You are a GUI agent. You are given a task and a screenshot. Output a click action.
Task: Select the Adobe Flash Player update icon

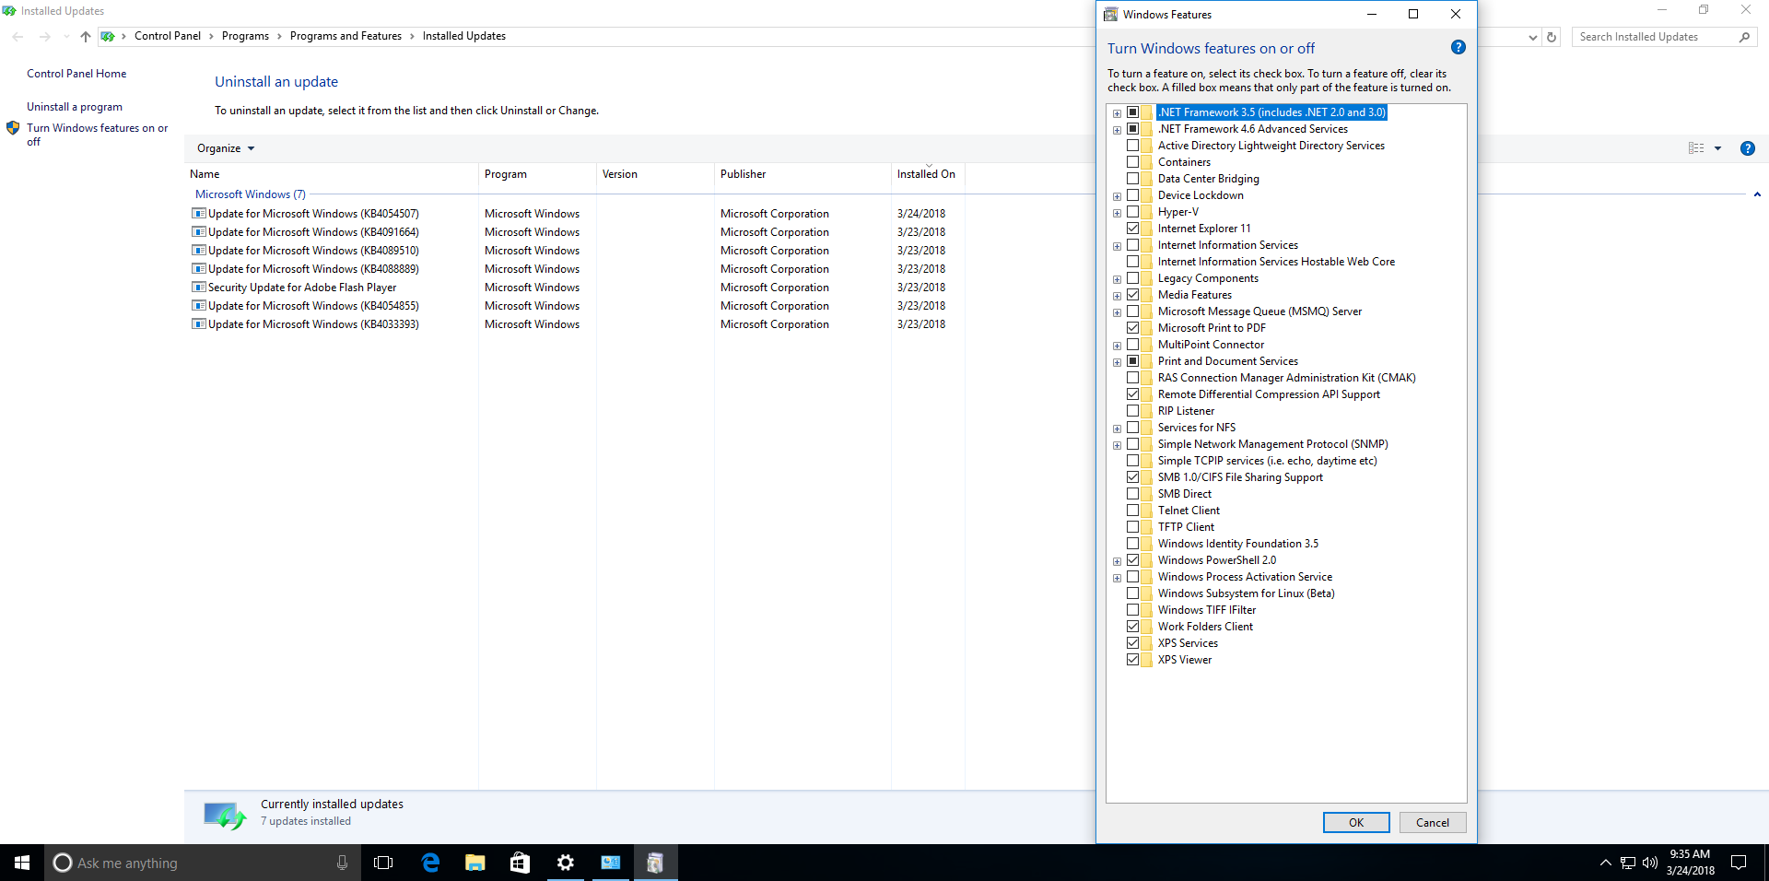click(x=198, y=287)
